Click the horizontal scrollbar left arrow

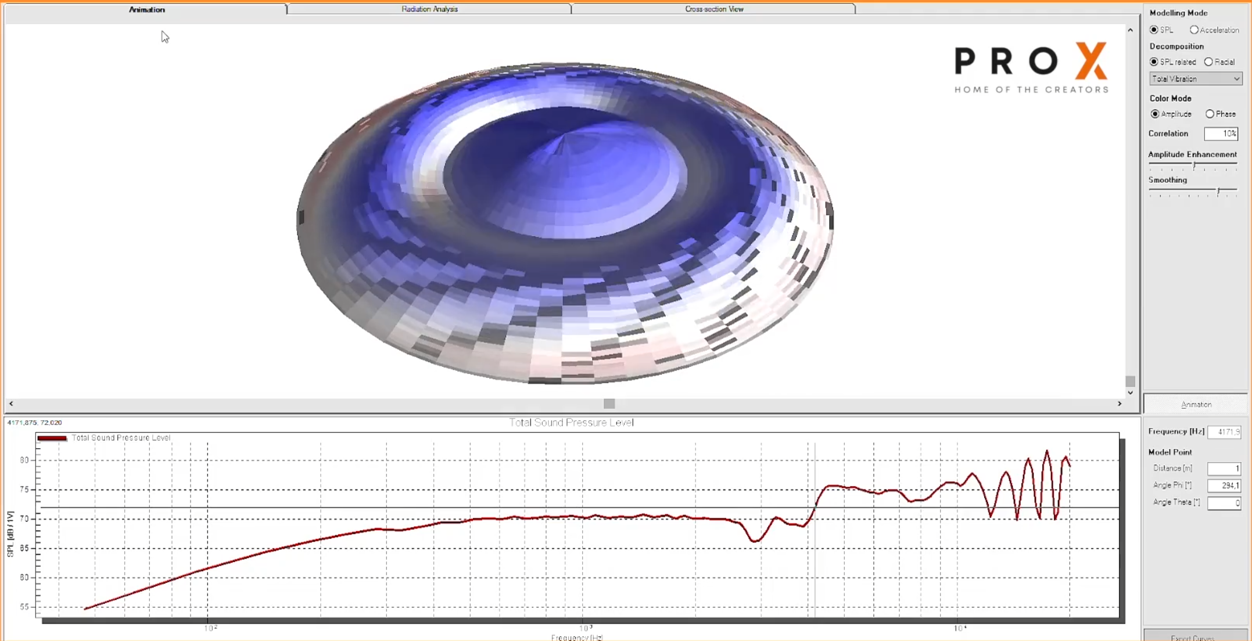(11, 404)
